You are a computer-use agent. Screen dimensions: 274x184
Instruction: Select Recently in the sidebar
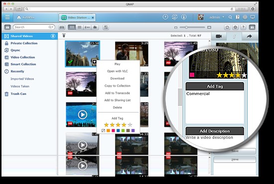point(17,71)
